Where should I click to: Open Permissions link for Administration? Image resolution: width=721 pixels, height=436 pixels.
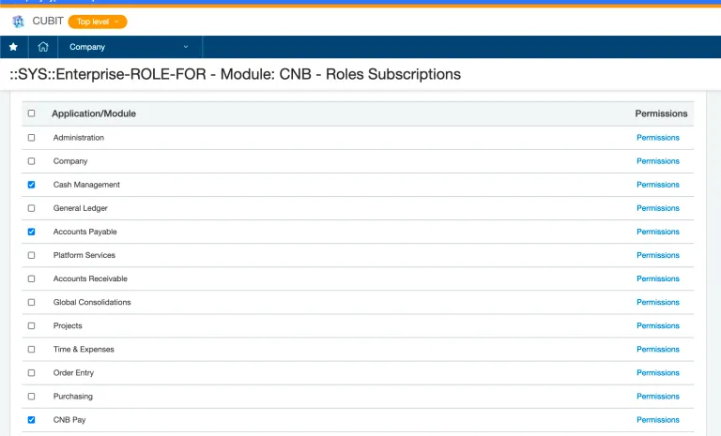click(657, 138)
